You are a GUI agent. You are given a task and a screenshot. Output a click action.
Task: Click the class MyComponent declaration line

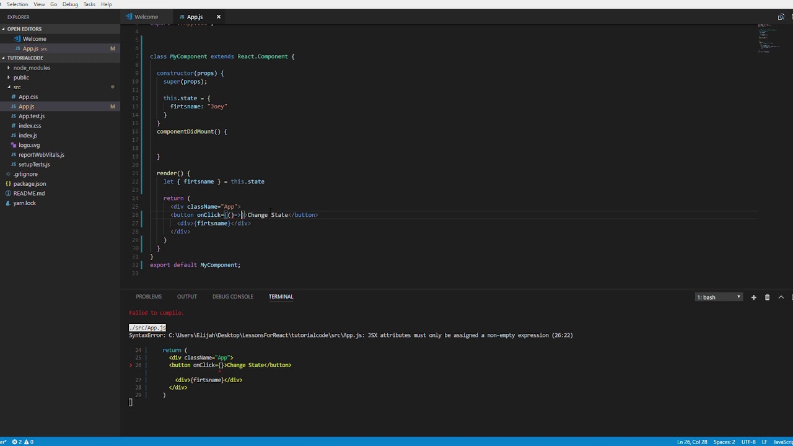222,56
